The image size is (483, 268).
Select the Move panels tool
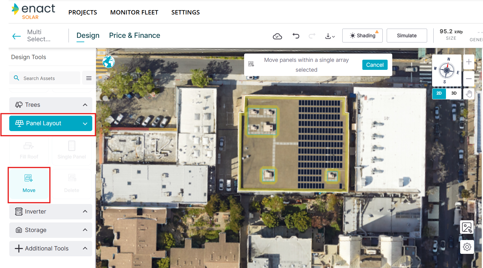pos(29,184)
